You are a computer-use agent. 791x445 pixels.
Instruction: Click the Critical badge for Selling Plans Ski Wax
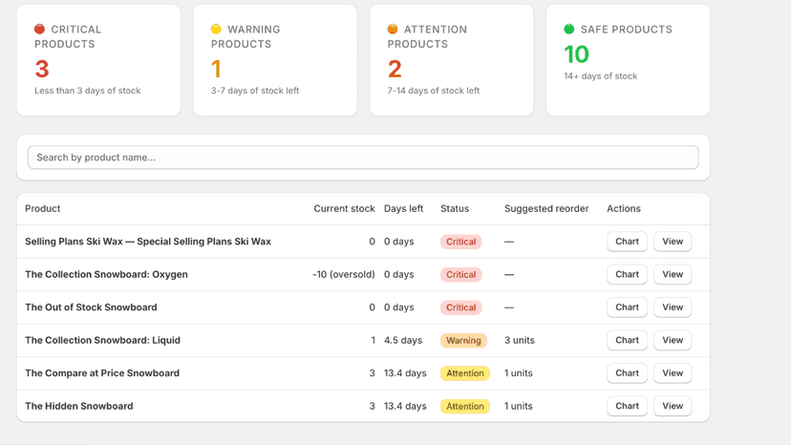pos(461,242)
